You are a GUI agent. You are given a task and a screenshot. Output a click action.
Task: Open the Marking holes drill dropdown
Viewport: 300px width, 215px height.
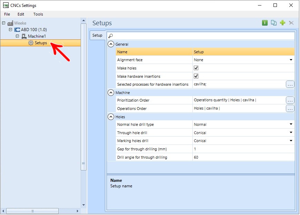291,141
